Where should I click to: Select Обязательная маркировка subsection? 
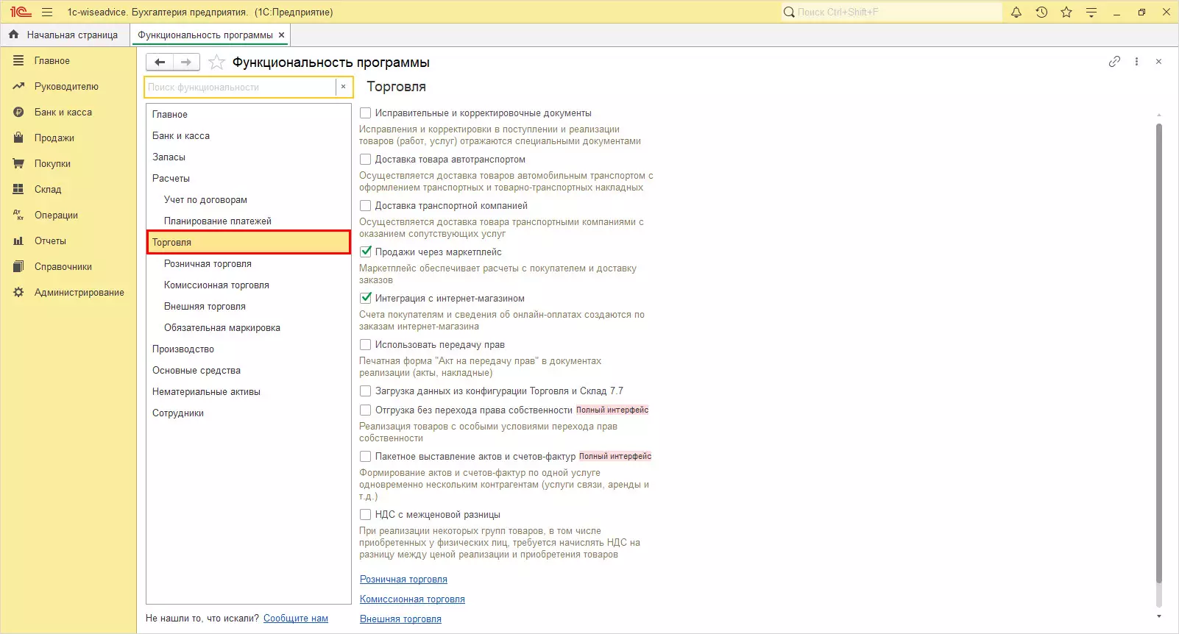click(249, 327)
